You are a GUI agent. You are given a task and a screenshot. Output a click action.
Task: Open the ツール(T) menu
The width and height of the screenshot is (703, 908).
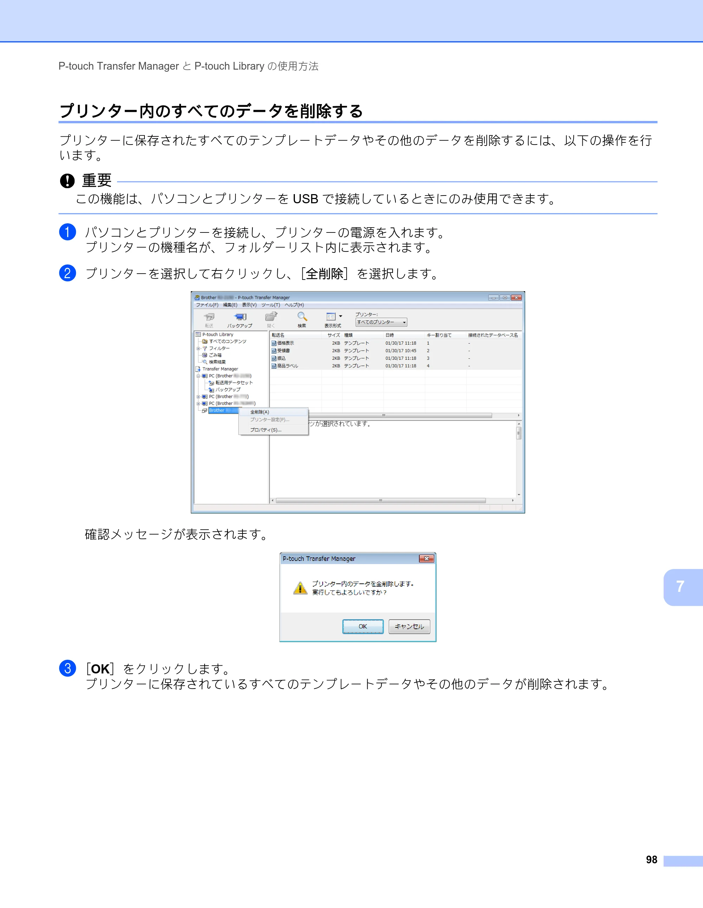(271, 305)
